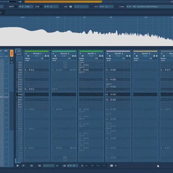Click the pattern length field showing 64
Viewport: 173px width, 173px height.
click(x=19, y=51)
